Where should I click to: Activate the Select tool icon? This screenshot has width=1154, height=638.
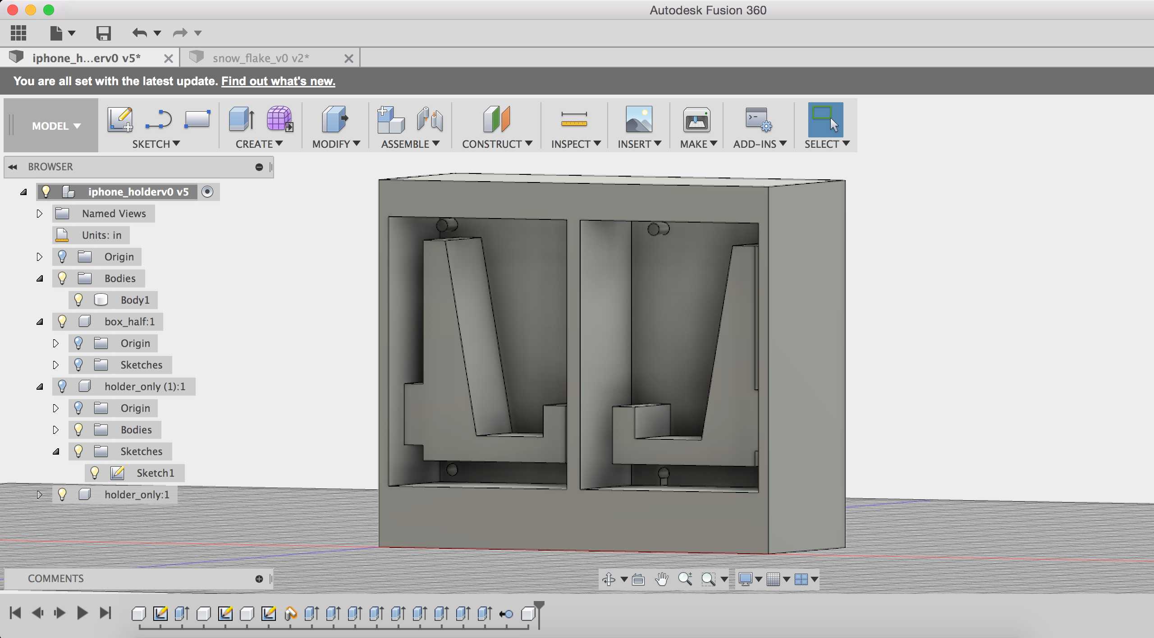[825, 119]
